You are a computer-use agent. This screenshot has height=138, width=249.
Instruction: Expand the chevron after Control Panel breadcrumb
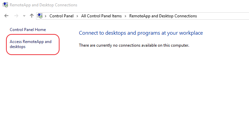[x=77, y=16]
